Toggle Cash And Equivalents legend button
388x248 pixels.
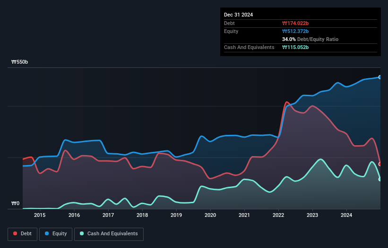click(109, 234)
